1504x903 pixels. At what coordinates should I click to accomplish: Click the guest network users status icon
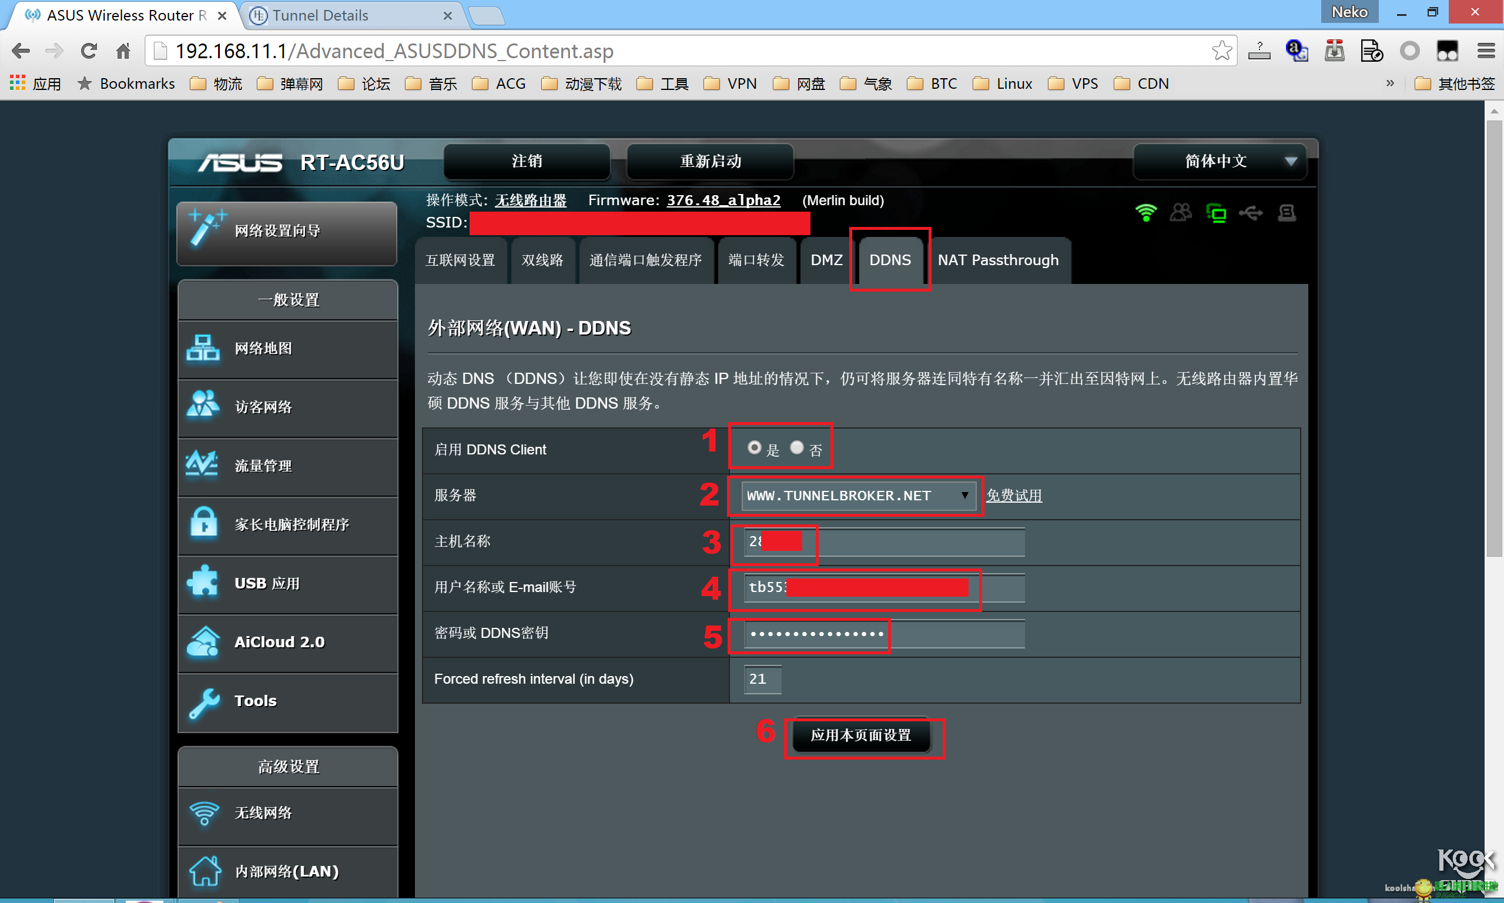click(x=1180, y=212)
